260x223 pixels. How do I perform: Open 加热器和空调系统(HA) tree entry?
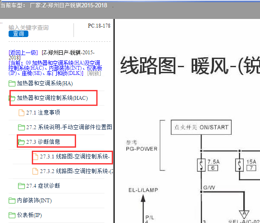(x=45, y=84)
